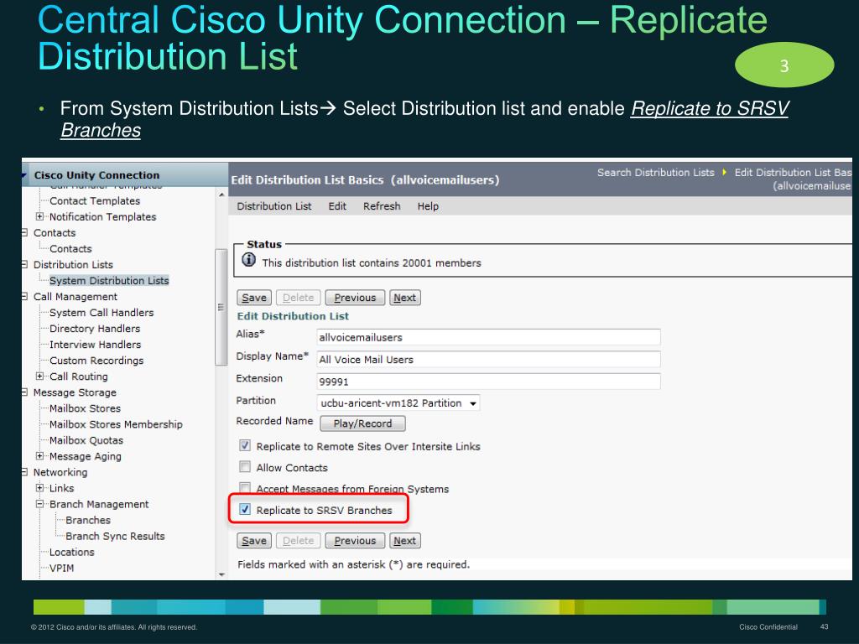Viewport: 859px width, 644px height.
Task: Click the Save button
Action: [x=253, y=297]
